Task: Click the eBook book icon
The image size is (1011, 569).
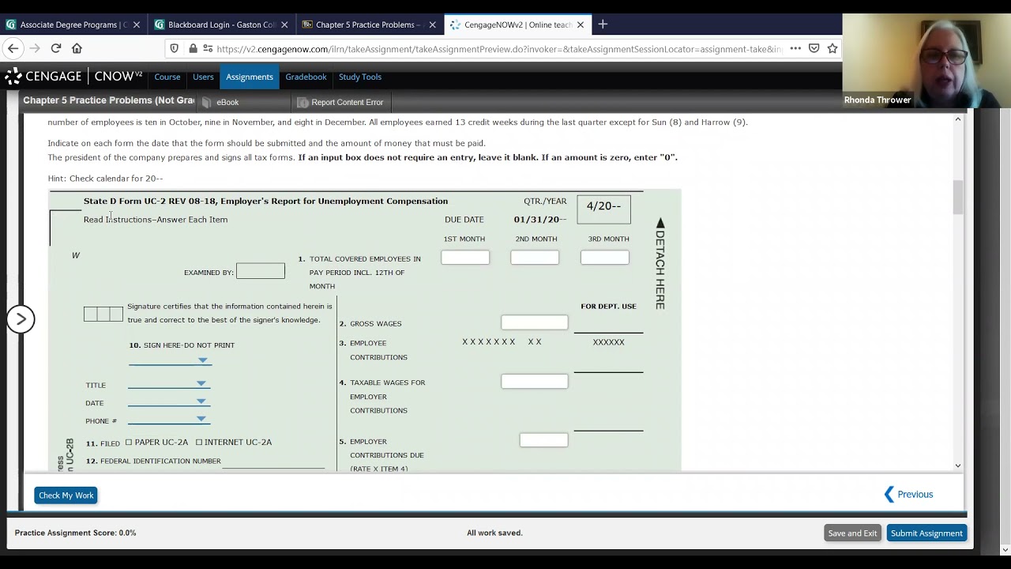Action: [207, 102]
